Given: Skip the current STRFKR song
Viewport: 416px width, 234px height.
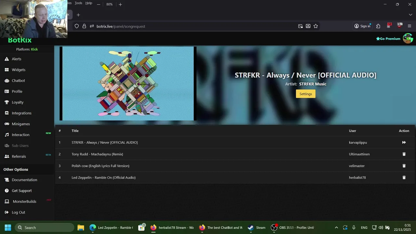Looking at the screenshot, I should tap(404, 142).
